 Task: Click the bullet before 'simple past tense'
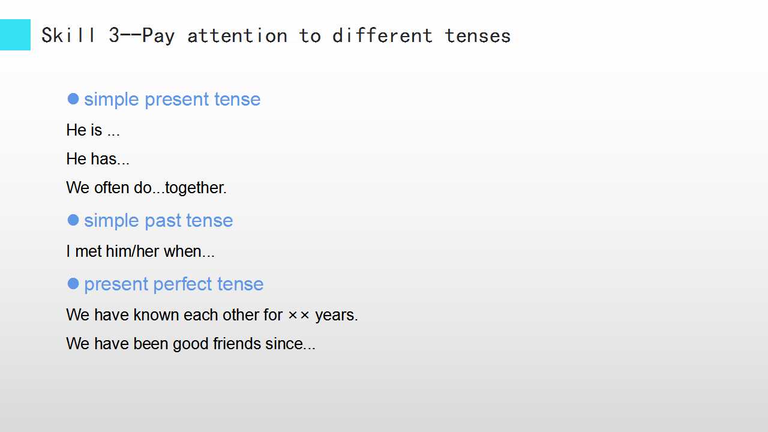point(73,220)
